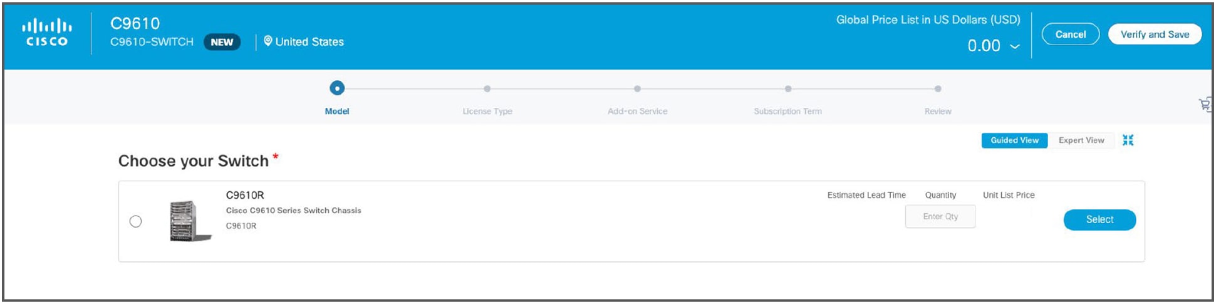The width and height of the screenshot is (1216, 304).
Task: Click the Choose your Switch heading
Action: click(194, 161)
